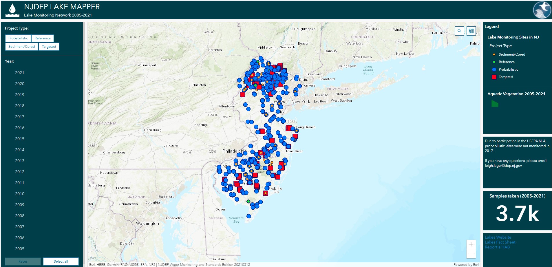Click the NJDEP globe seal logo
The width and height of the screenshot is (552, 267).
542,10
